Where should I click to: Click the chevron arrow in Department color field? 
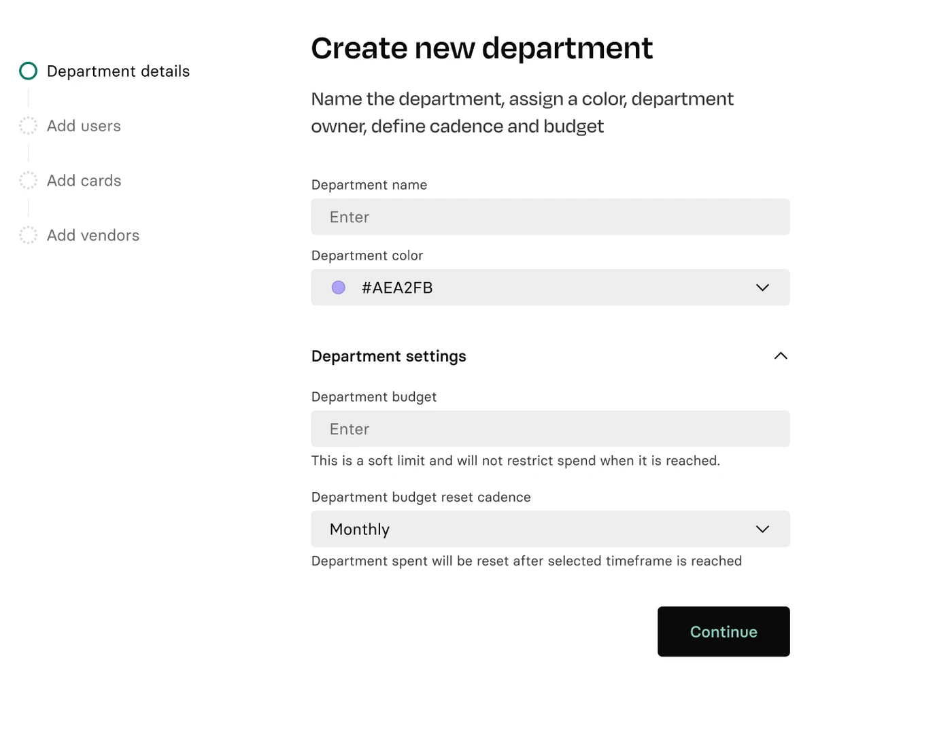pyautogui.click(x=762, y=288)
